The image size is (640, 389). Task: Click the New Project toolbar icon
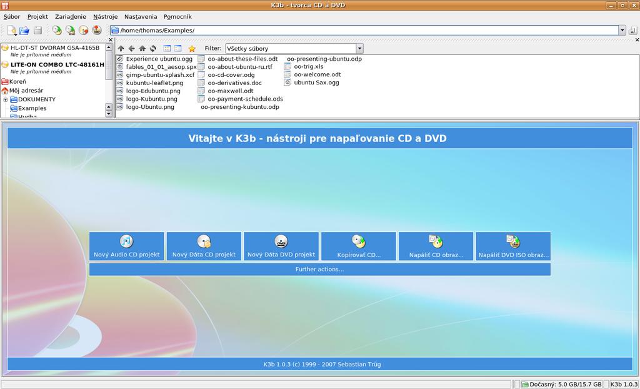pyautogui.click(x=12, y=30)
